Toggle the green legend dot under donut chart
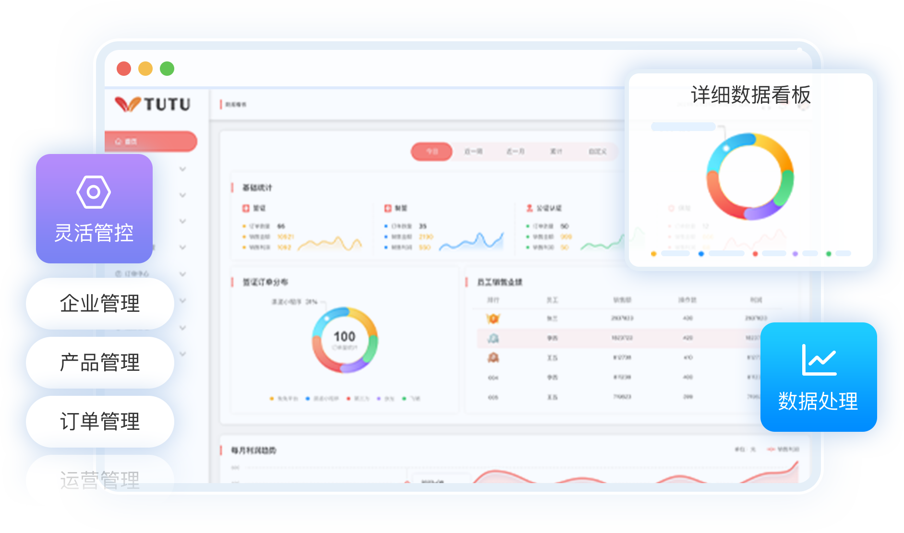Viewport: 904px width, 533px height. 404,399
